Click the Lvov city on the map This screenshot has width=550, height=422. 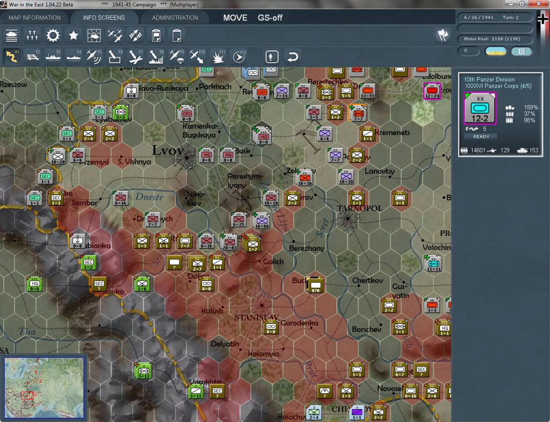pos(186,158)
